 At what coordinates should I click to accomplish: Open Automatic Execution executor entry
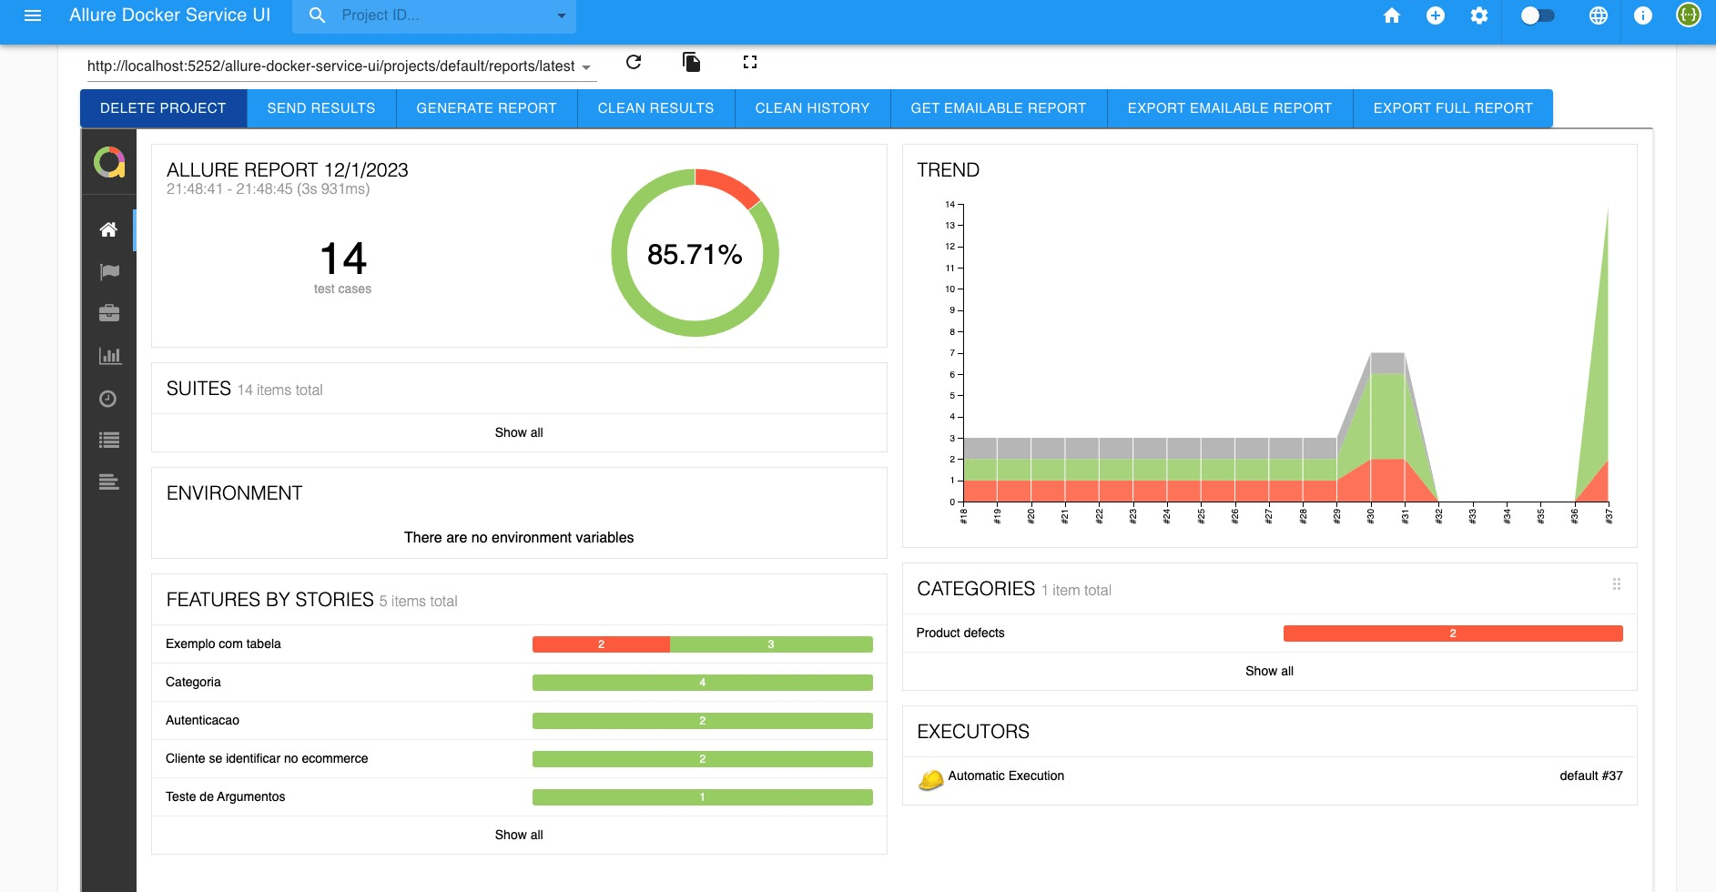pos(1006,776)
